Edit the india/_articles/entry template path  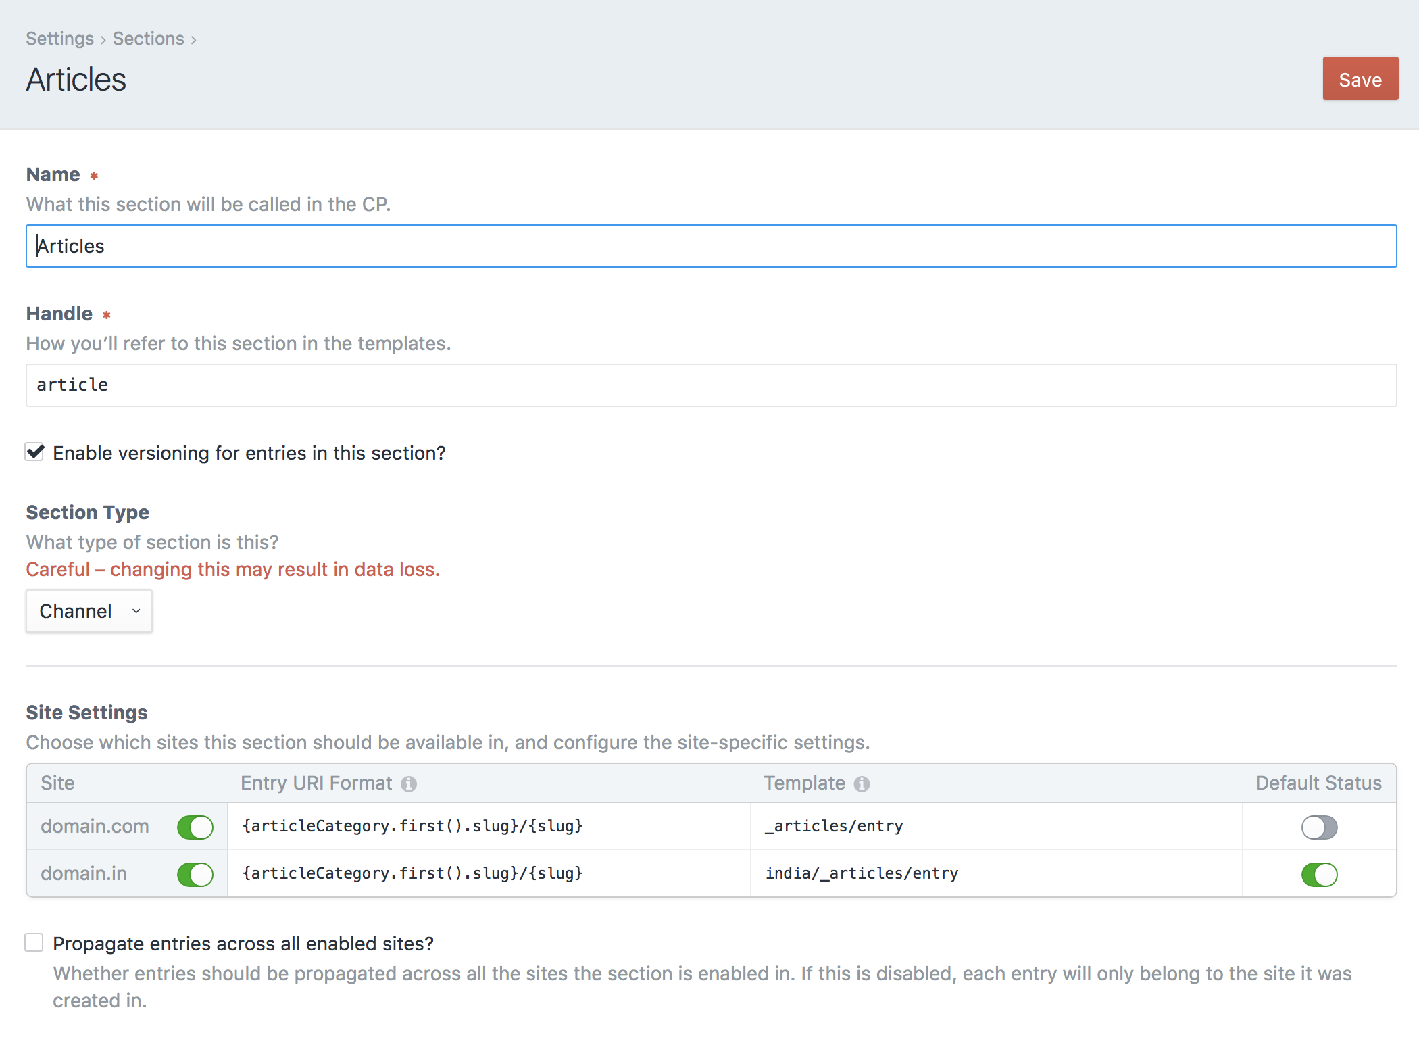coord(862,873)
